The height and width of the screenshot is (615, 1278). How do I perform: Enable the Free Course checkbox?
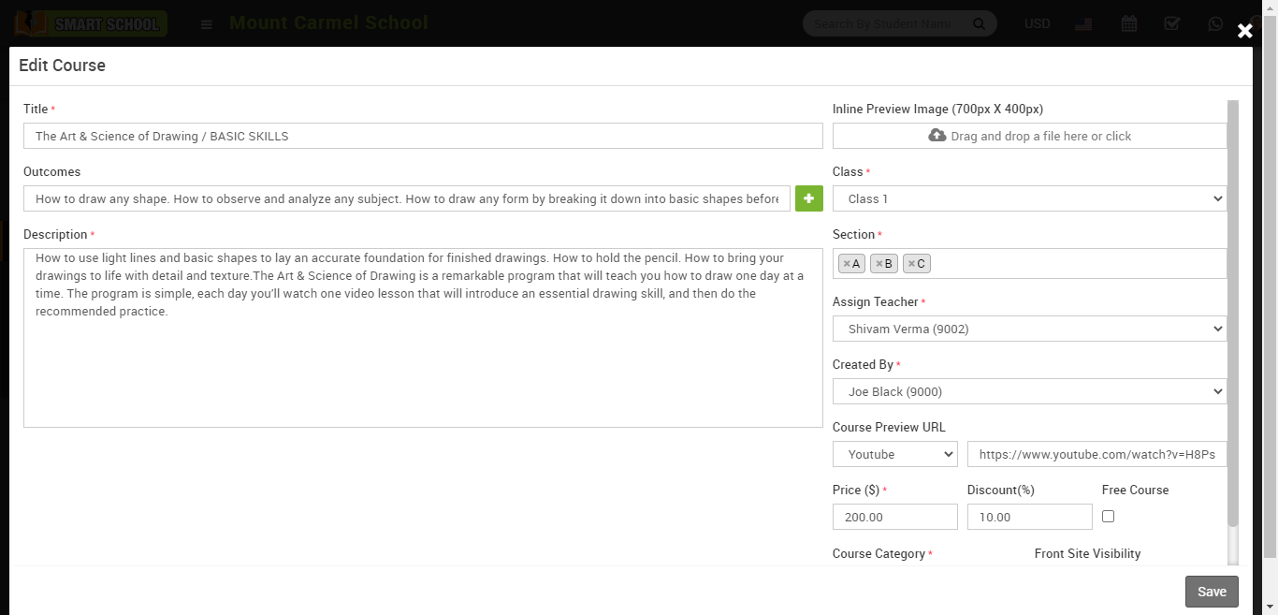[x=1108, y=516]
